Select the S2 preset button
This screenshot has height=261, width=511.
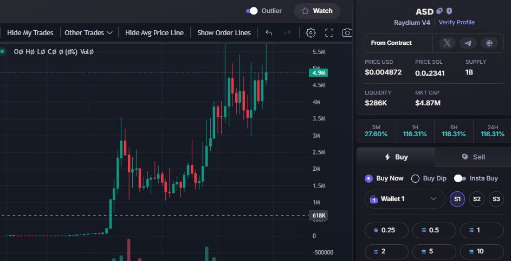pyautogui.click(x=477, y=199)
